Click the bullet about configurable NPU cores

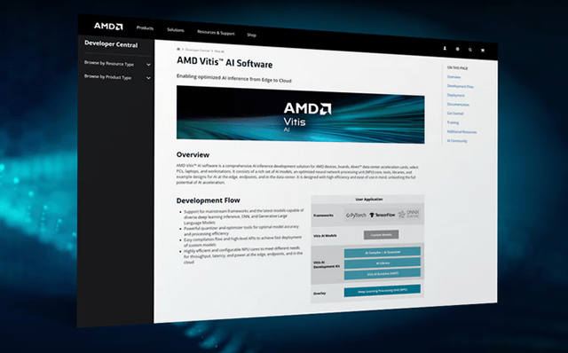point(243,256)
